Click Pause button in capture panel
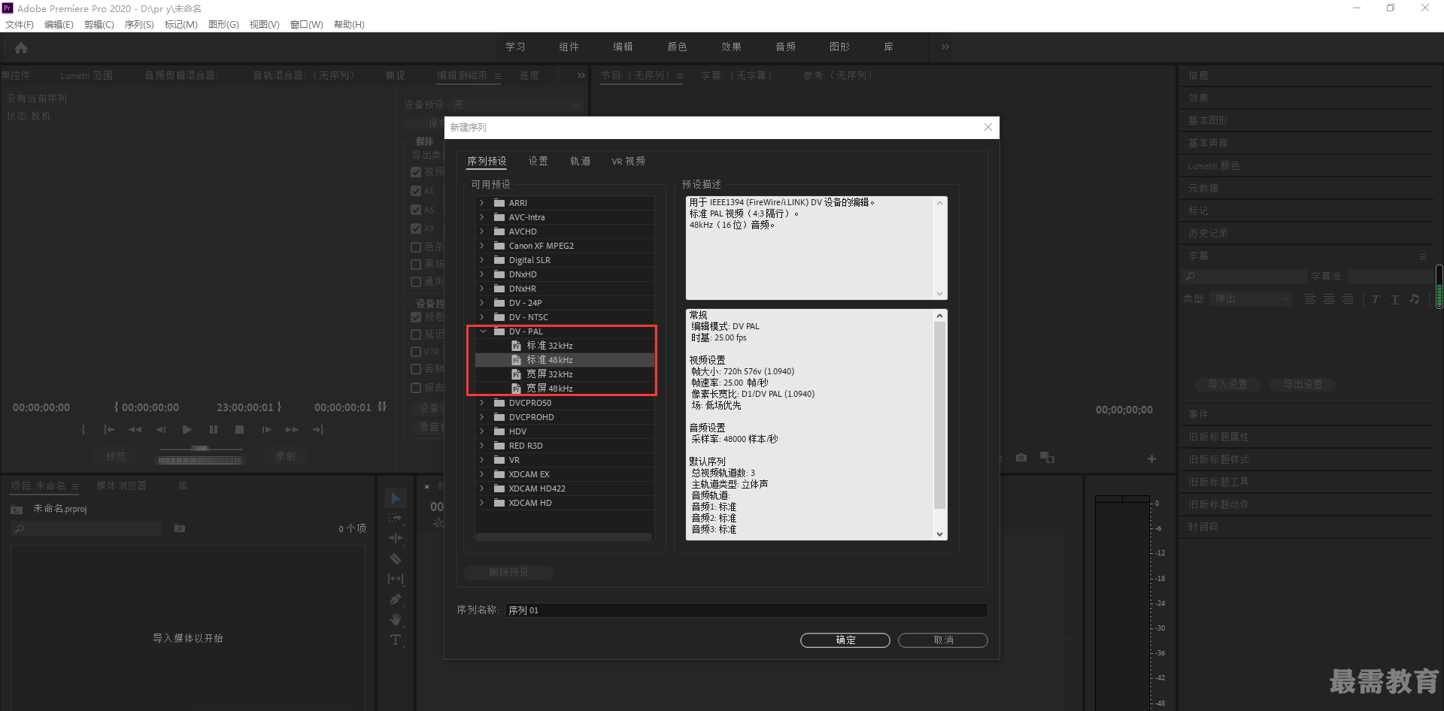This screenshot has width=1444, height=711. pyautogui.click(x=214, y=429)
